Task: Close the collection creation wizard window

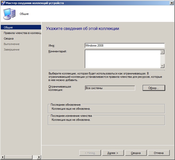Action: pyautogui.click(x=172, y=3)
